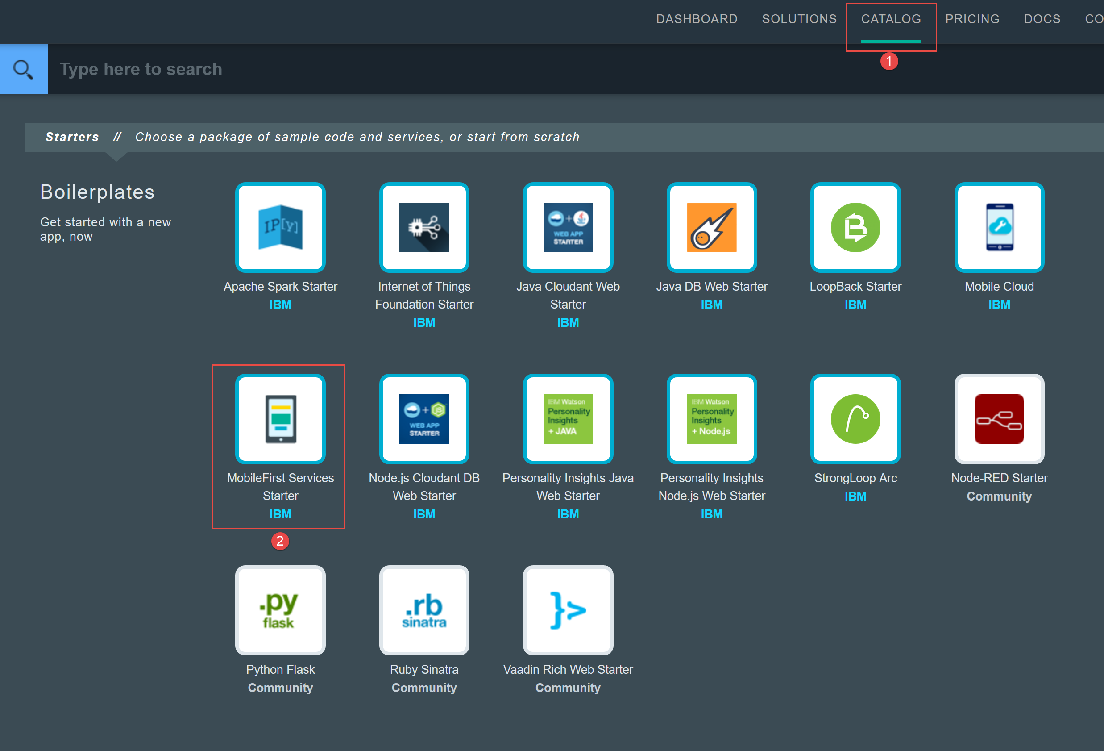This screenshot has width=1104, height=751.
Task: Click the 'Python Flask' text label
Action: coord(280,670)
